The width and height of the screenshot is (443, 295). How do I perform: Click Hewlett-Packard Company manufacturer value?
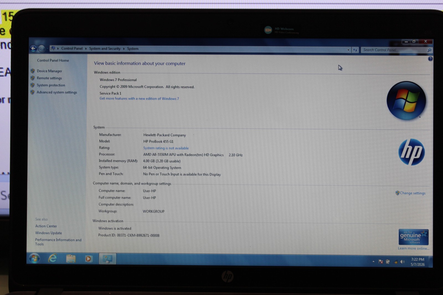[164, 135]
